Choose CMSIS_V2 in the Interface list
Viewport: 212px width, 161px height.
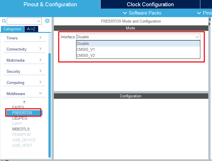[138, 55]
